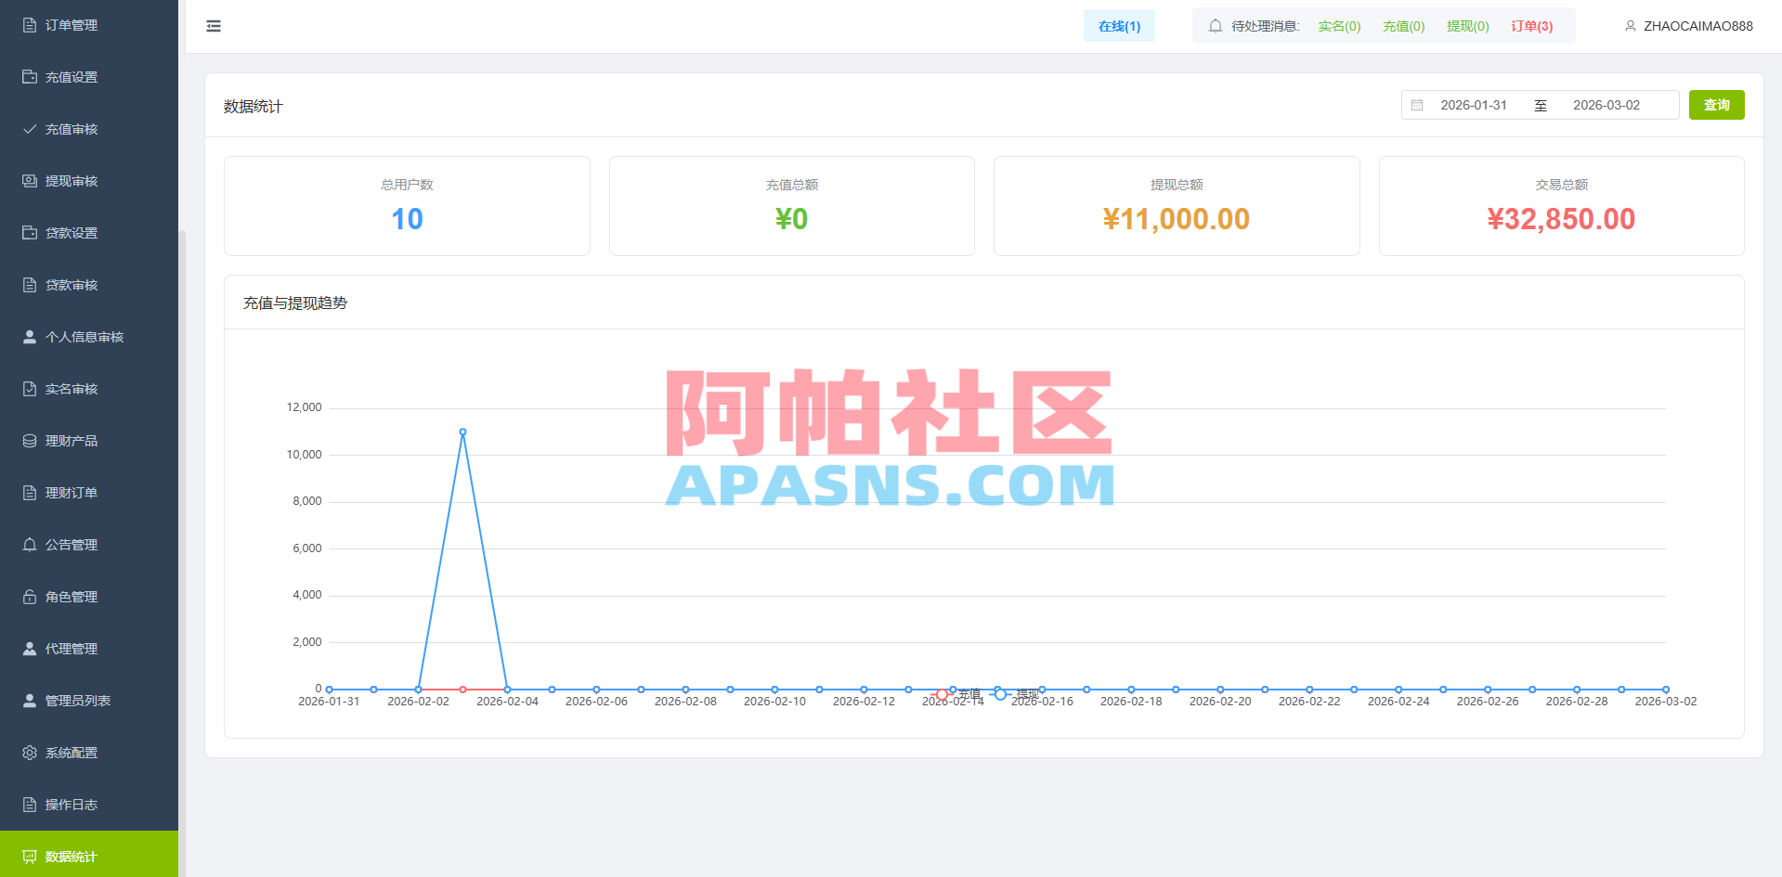Image resolution: width=1782 pixels, height=877 pixels.
Task: Click the 实名审核 document icon
Action: (x=30, y=389)
